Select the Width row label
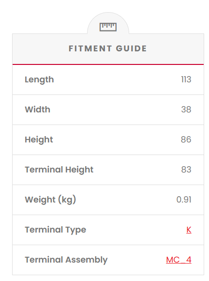 point(37,109)
